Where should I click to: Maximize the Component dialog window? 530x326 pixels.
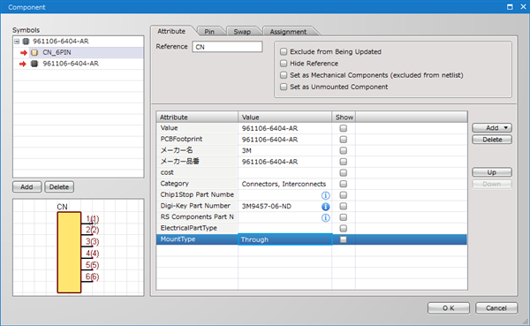(510, 7)
